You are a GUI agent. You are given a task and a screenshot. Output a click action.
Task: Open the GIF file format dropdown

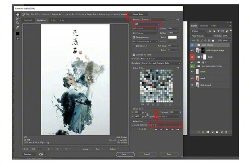click(146, 24)
